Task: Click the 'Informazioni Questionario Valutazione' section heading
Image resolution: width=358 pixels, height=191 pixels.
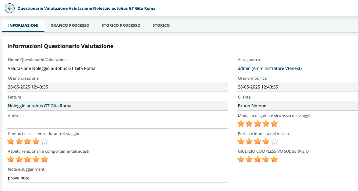Action: (x=60, y=46)
